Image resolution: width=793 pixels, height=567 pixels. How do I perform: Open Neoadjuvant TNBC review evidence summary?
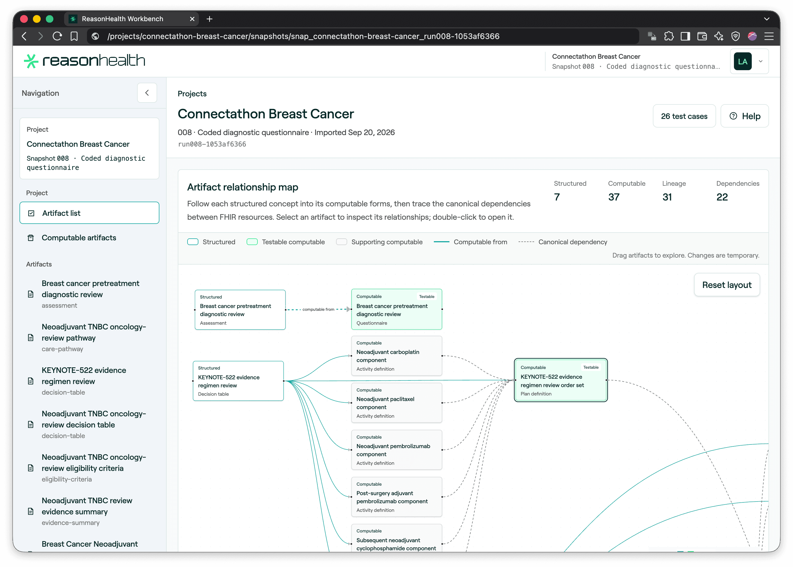[89, 512]
